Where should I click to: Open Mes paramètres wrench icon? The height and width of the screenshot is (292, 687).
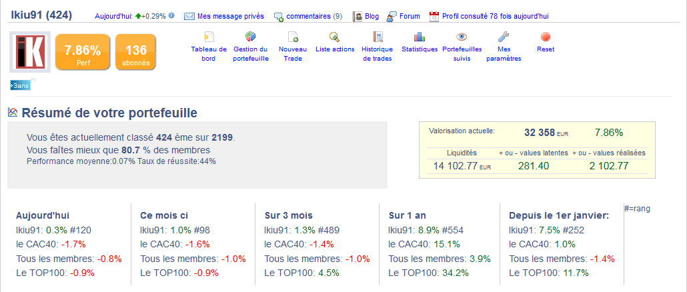click(504, 37)
